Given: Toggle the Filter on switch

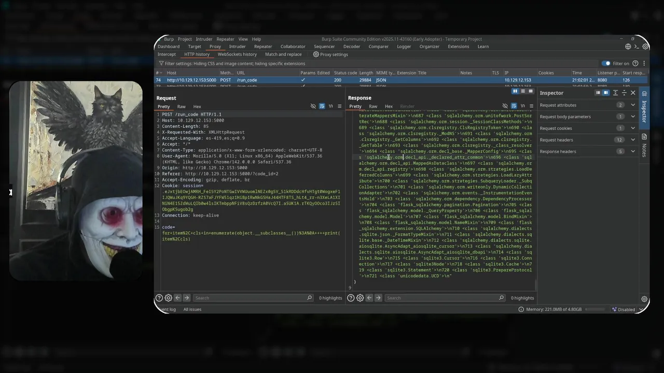Looking at the screenshot, I should [x=606, y=63].
